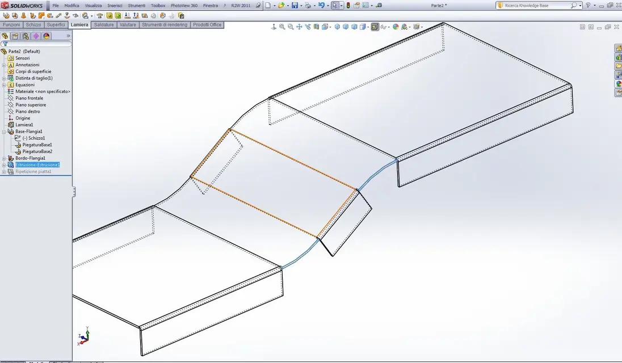The width and height of the screenshot is (622, 363).
Task: Zoom to fit in view toolbar
Action: 282,27
